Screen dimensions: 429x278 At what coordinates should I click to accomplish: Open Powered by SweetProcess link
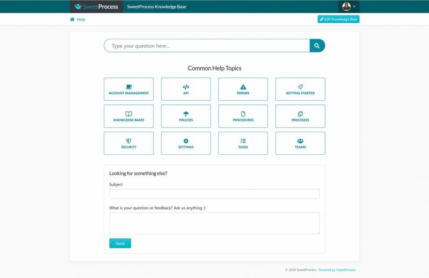click(x=337, y=270)
